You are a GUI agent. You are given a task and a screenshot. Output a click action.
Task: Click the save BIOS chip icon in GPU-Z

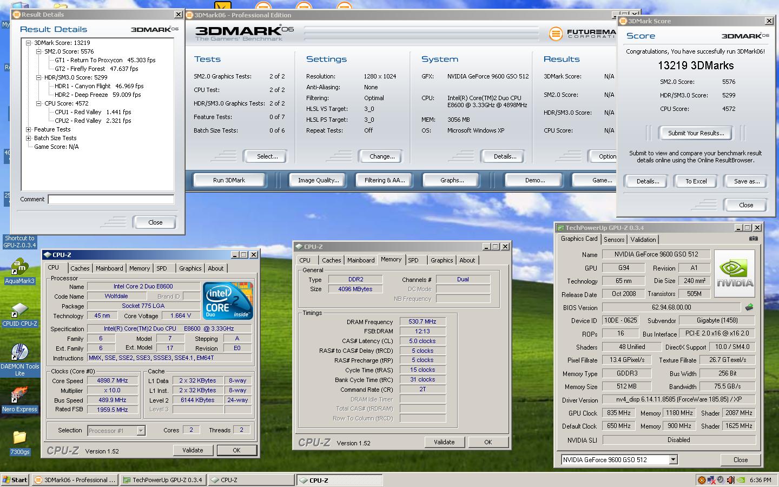(x=749, y=307)
